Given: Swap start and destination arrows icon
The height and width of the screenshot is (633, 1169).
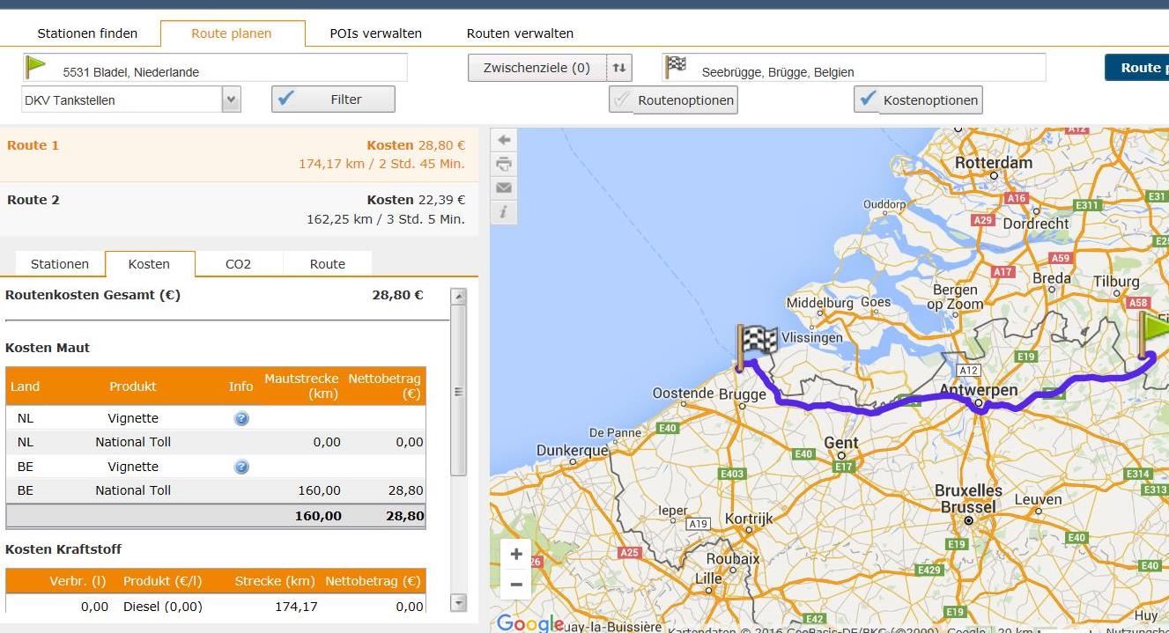Looking at the screenshot, I should pyautogui.click(x=619, y=68).
